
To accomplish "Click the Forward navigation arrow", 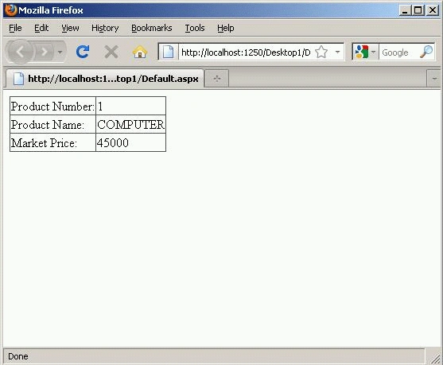I will (x=44, y=52).
